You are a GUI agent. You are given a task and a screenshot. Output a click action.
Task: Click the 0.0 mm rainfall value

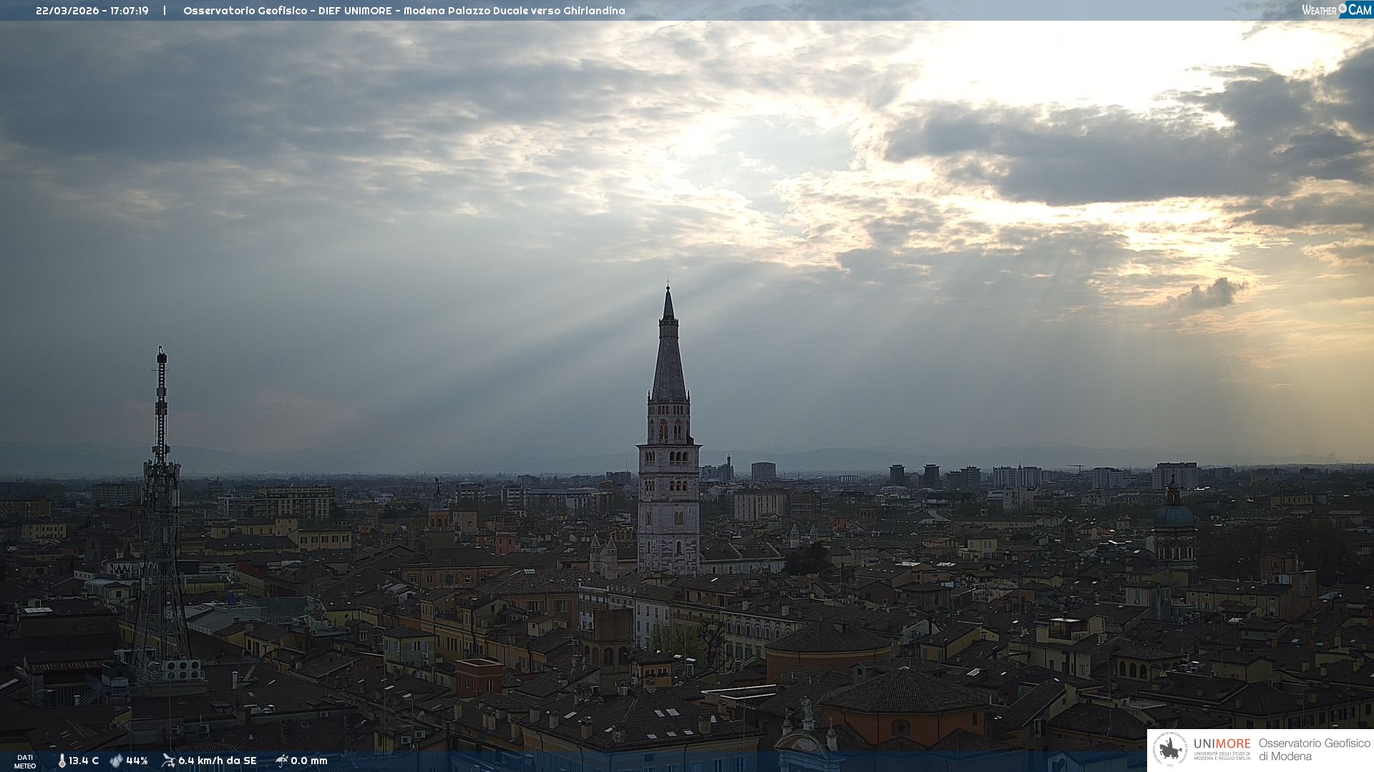coord(309,761)
